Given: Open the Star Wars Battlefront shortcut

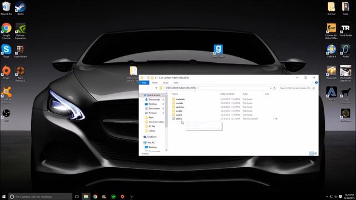Looking at the screenshot, I should (345, 73).
